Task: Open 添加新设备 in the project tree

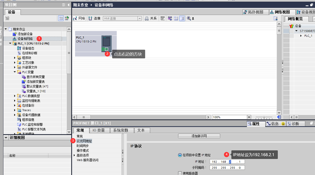Action: pos(25,34)
